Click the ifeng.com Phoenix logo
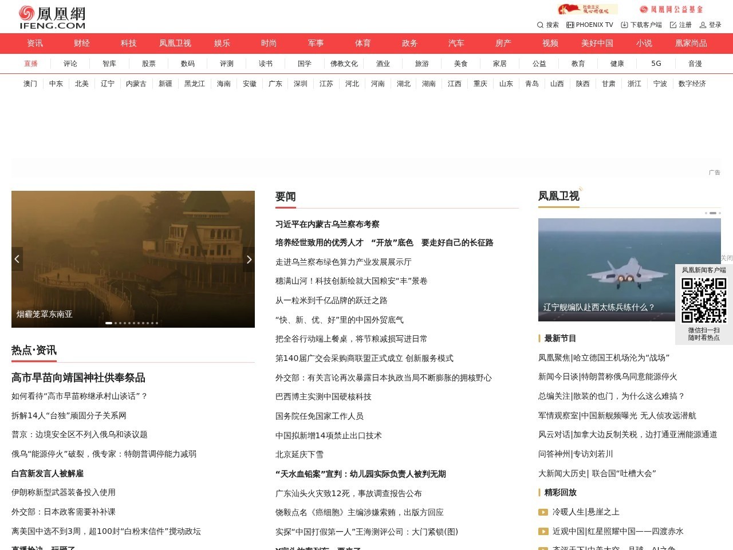This screenshot has height=550, width=733. click(52, 17)
